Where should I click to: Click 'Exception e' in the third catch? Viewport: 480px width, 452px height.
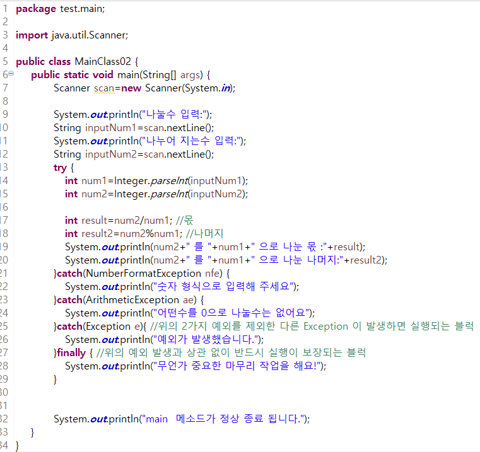pyautogui.click(x=113, y=326)
